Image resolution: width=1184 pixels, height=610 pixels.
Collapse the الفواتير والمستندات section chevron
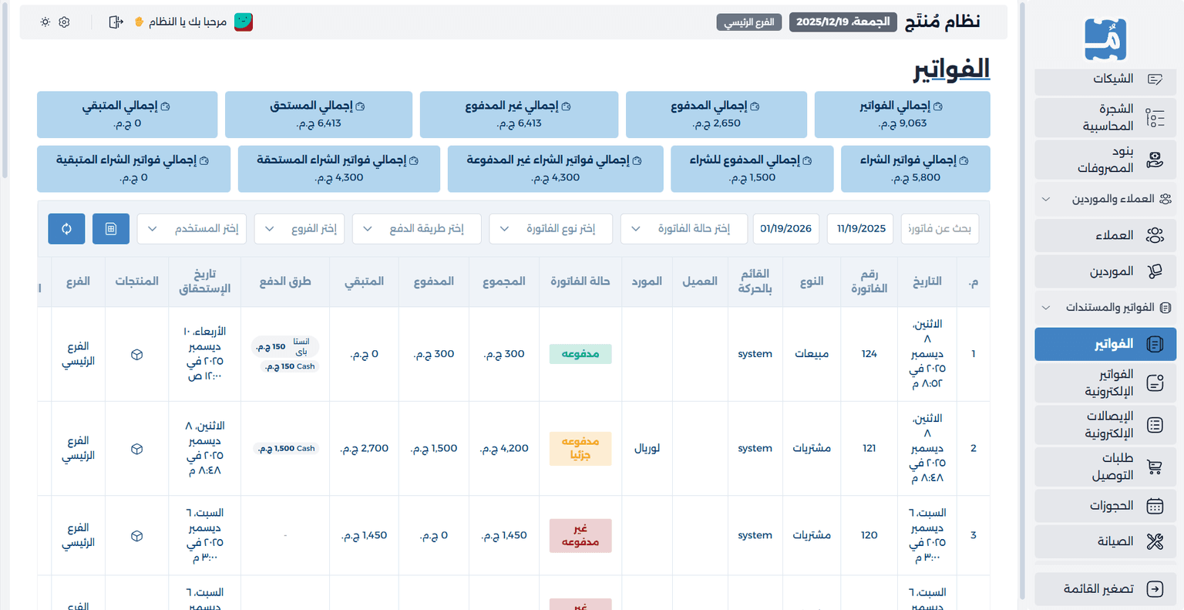point(1045,306)
